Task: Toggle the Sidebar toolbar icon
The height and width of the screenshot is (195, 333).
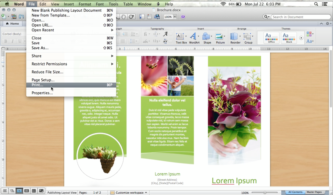Action: [x=142, y=17]
